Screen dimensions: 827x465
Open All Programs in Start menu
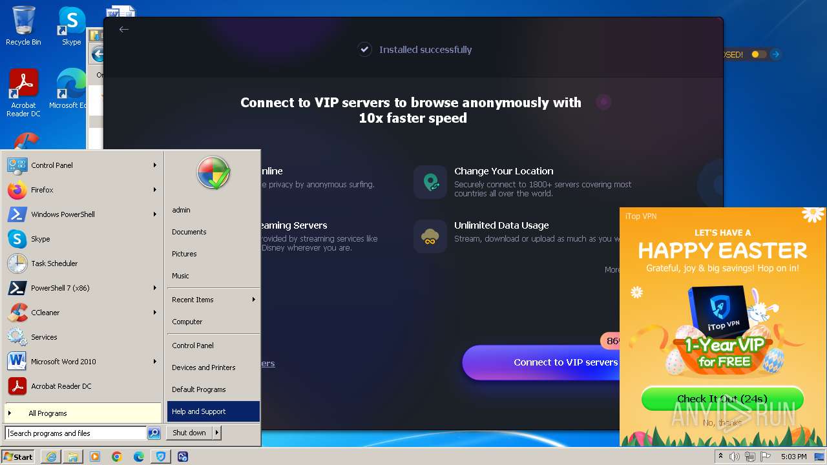(x=83, y=413)
